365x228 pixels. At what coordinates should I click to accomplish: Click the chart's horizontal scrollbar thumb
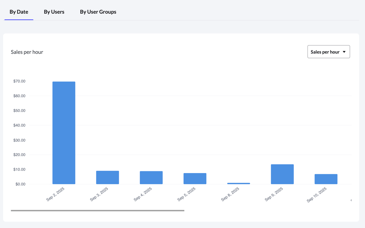click(x=98, y=210)
